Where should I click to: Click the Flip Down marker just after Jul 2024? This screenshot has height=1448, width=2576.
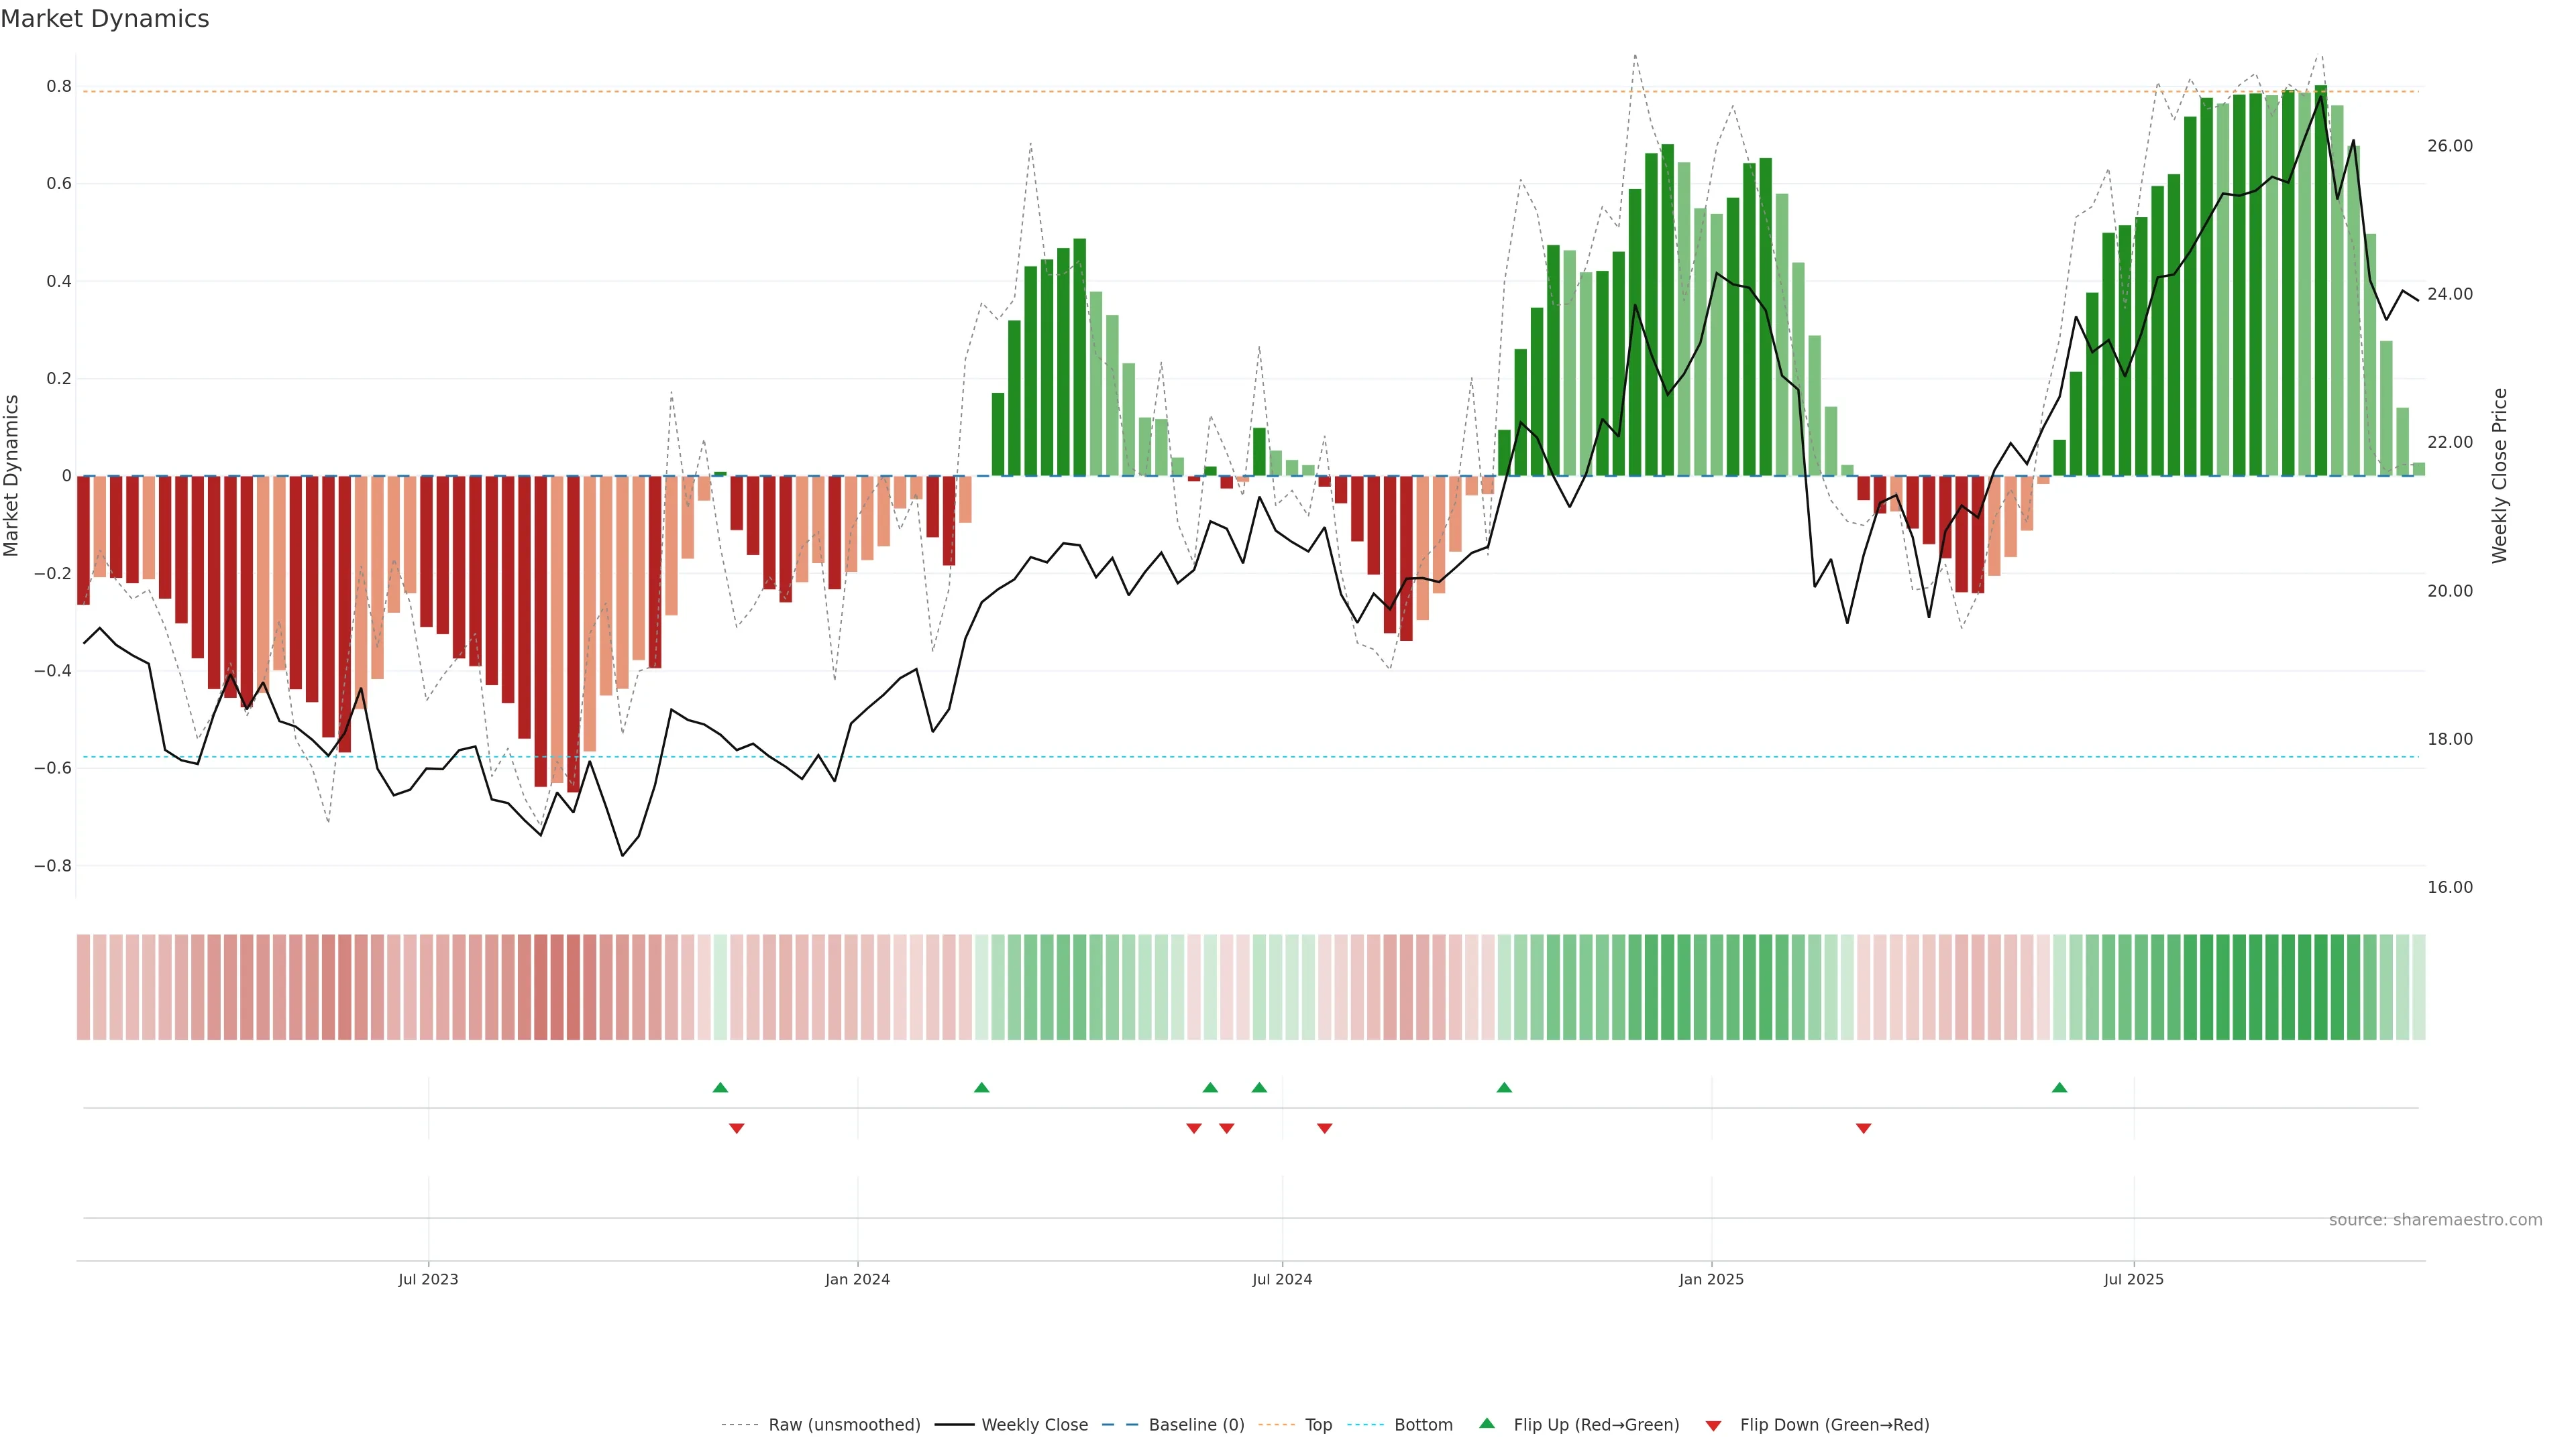1325,1128
